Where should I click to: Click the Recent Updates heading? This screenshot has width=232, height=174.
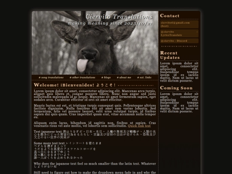point(170,55)
